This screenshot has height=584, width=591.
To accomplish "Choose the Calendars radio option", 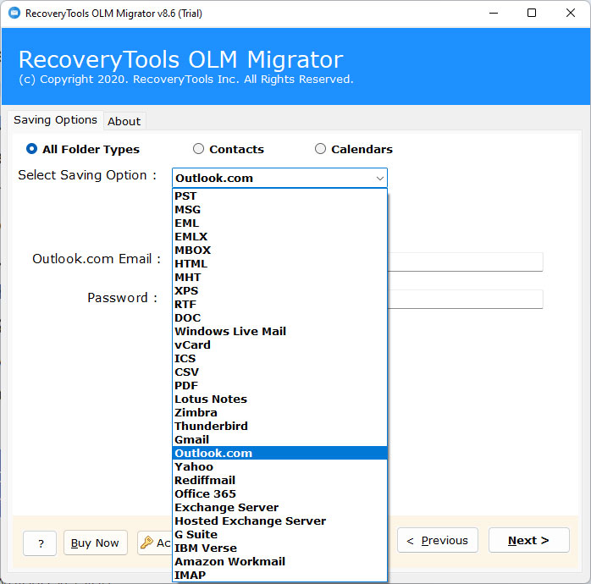I will click(x=320, y=149).
